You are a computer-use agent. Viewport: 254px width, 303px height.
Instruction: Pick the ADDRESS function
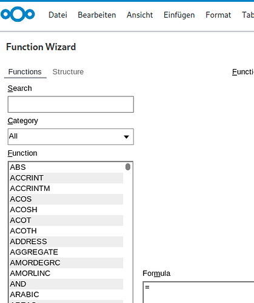point(66,242)
